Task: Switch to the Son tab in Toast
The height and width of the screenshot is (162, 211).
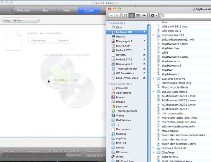Action: click(45, 10)
